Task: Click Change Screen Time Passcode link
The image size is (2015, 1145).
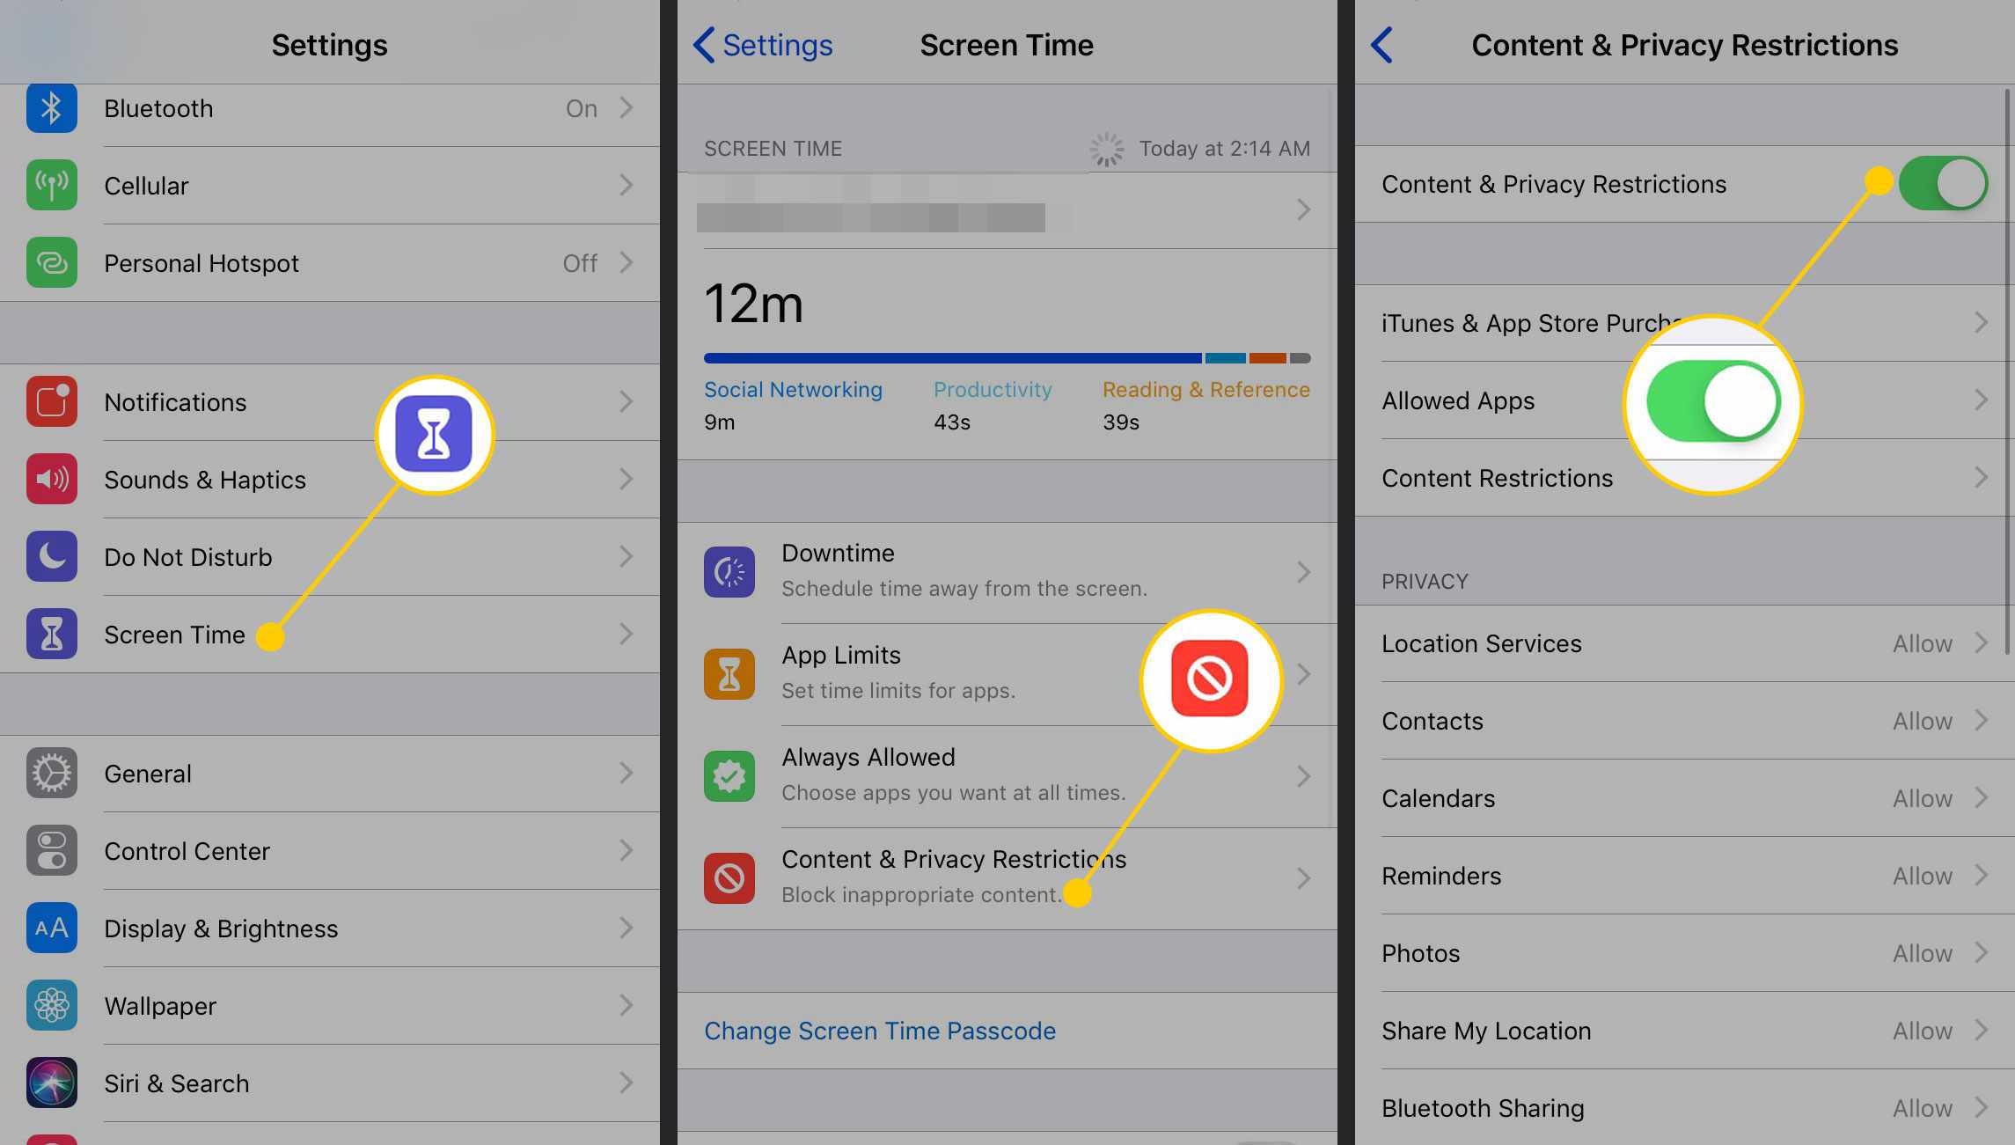Action: [x=880, y=1030]
